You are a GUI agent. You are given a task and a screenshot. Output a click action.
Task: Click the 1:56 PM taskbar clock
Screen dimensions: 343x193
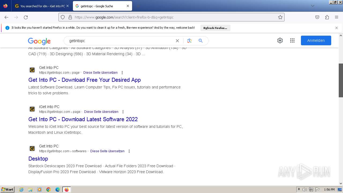pyautogui.click(x=329, y=190)
